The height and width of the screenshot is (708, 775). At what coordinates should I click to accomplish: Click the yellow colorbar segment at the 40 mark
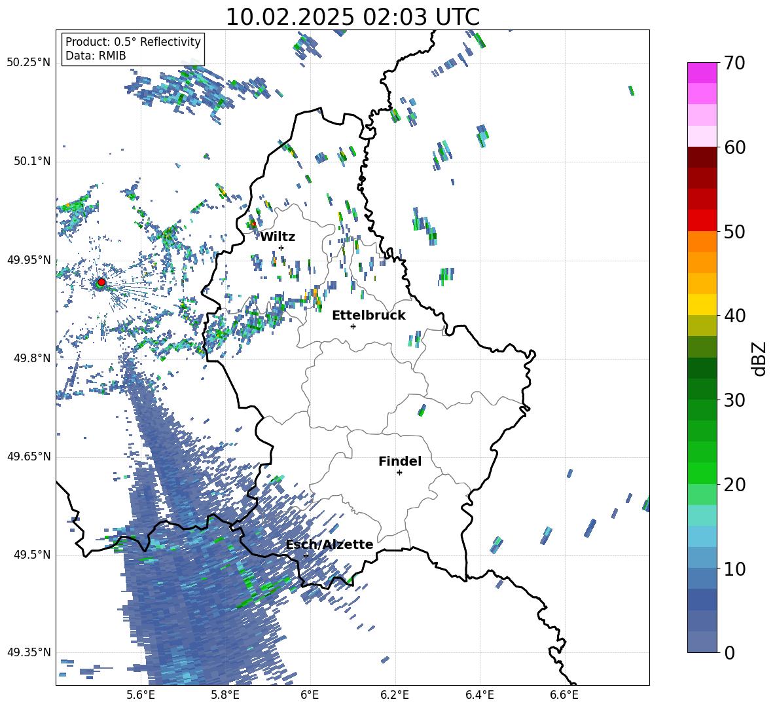click(x=702, y=305)
